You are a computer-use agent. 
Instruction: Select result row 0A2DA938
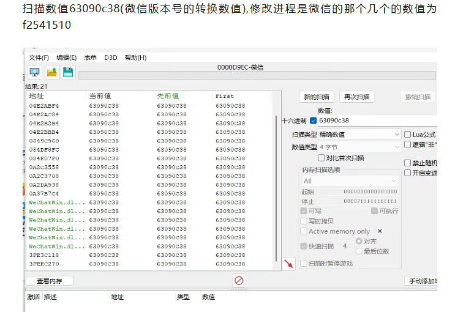point(150,185)
